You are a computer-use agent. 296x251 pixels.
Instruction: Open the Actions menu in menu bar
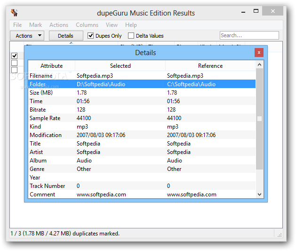[59, 25]
